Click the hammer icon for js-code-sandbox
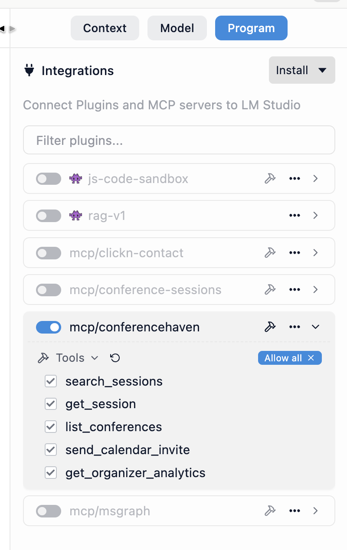 (270, 178)
